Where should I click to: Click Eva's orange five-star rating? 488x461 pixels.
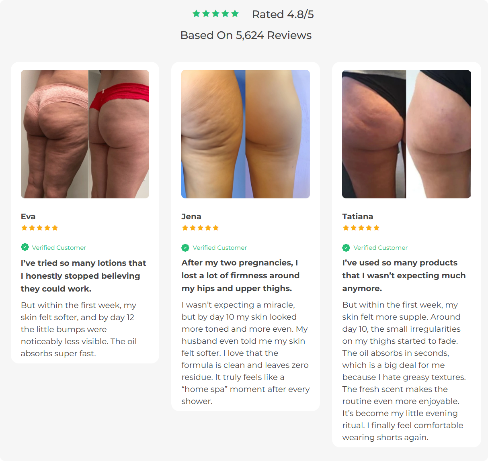[39, 228]
